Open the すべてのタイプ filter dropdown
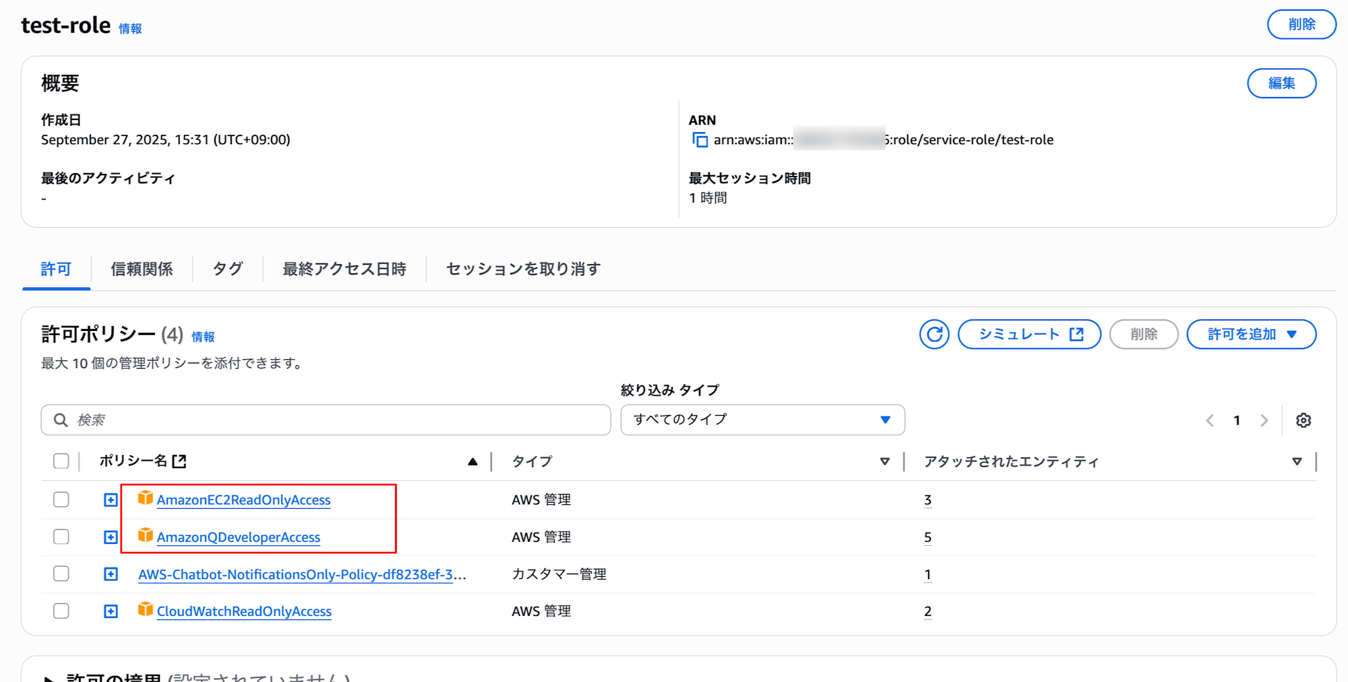 pos(762,420)
